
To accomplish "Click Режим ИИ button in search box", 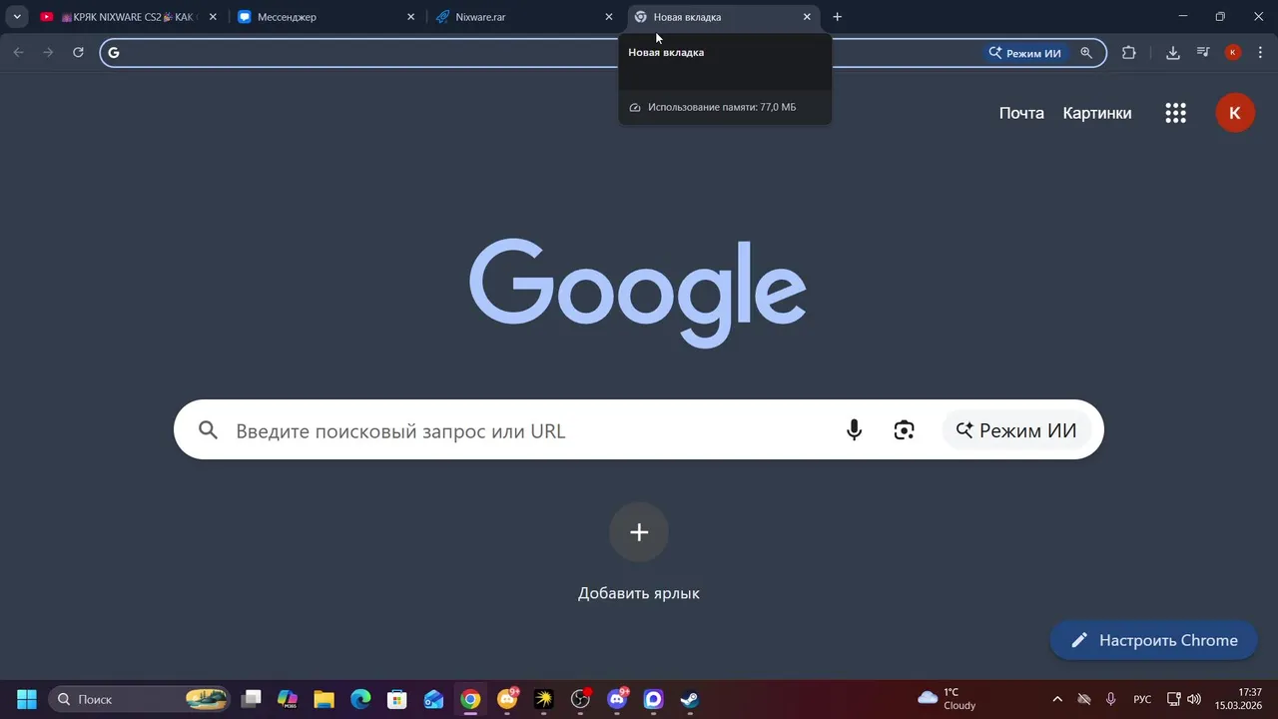I will [x=1016, y=430].
